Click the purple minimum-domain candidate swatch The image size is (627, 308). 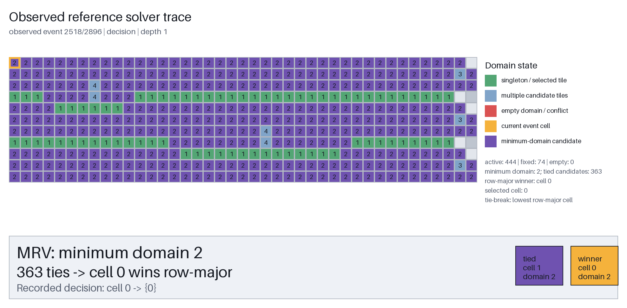click(491, 141)
